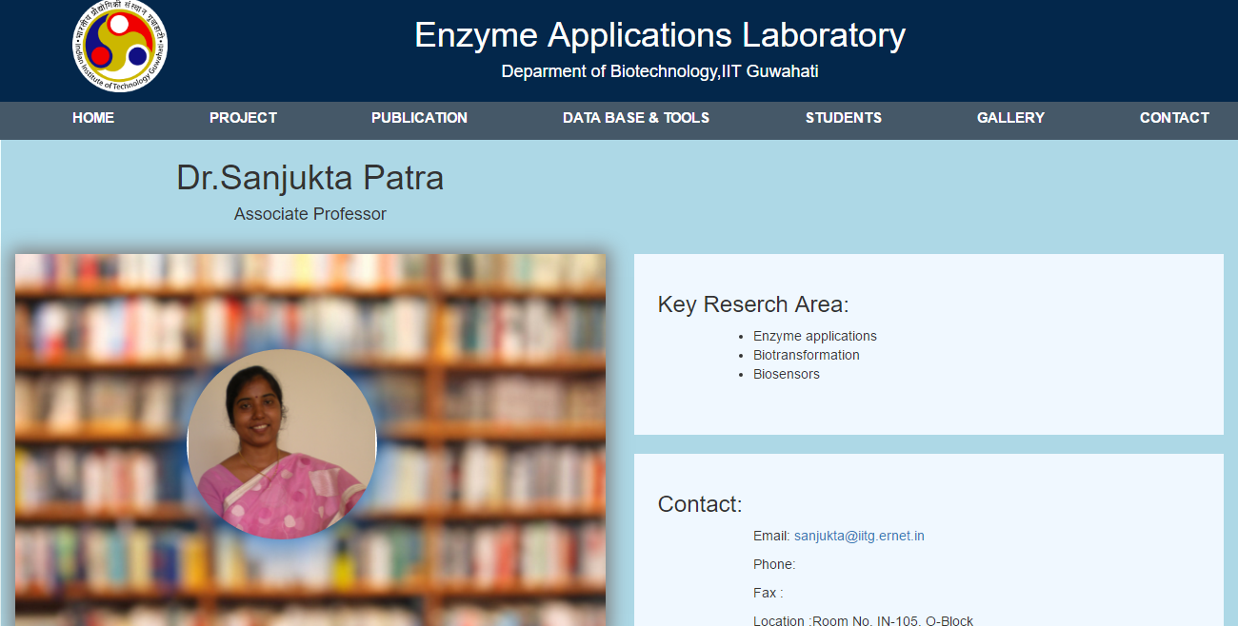Navigate to the CONTACT page
Screen dimensions: 1238x626
pos(1174,118)
